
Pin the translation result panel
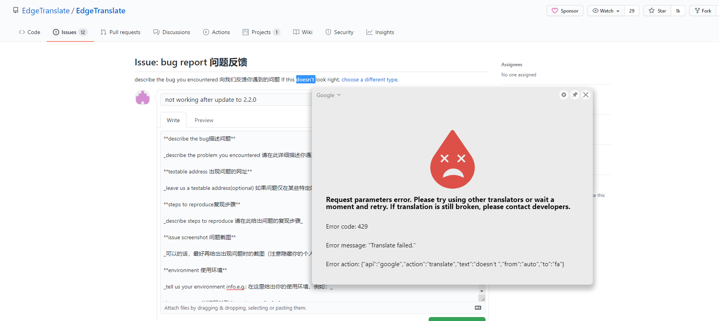(x=575, y=95)
